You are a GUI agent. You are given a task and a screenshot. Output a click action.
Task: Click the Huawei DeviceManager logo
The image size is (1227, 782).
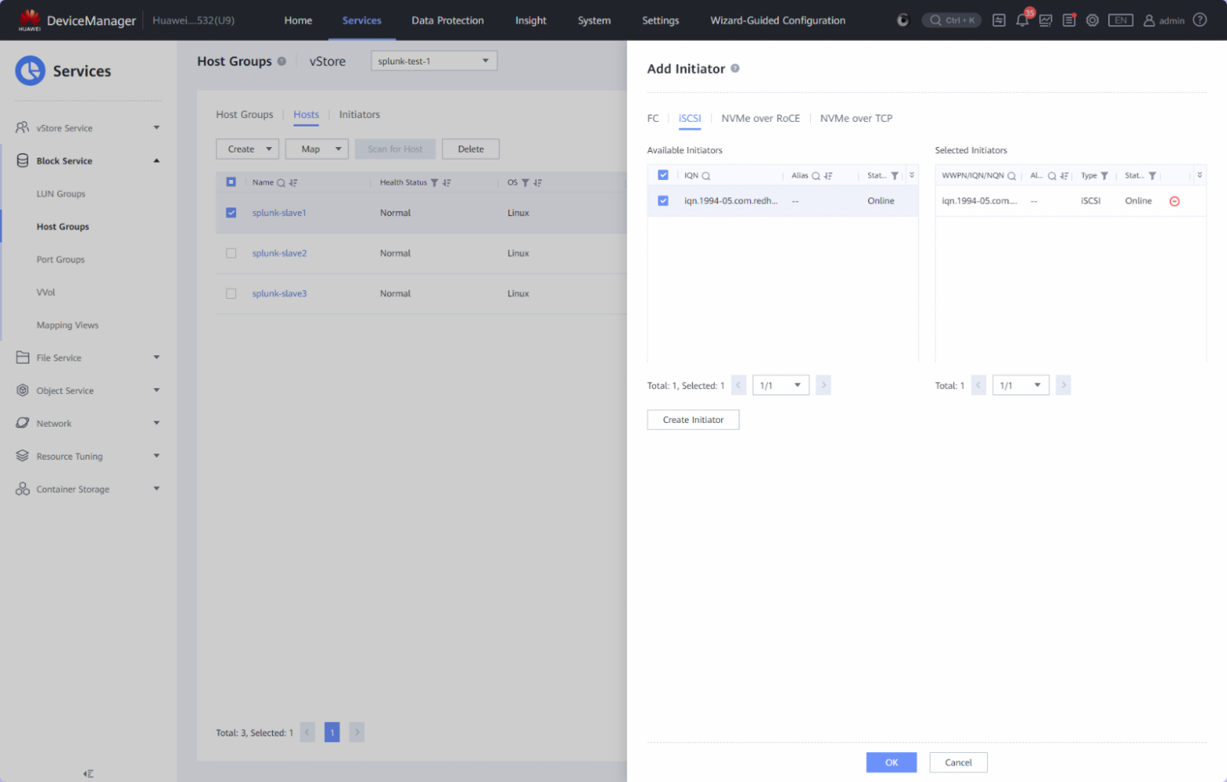tap(76, 20)
